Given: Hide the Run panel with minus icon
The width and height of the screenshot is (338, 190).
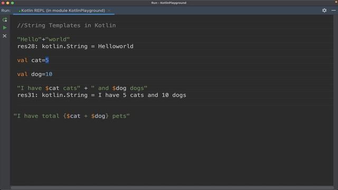Looking at the screenshot, I should coord(333,11).
